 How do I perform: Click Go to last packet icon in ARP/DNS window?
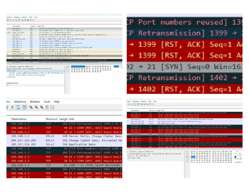(x=13, y=20)
